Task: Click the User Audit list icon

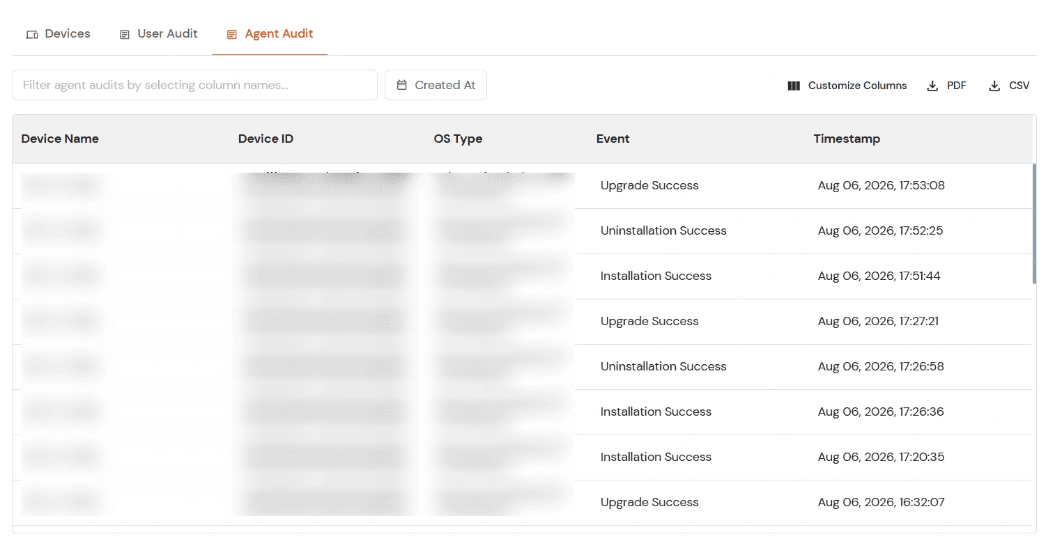Action: (x=125, y=34)
